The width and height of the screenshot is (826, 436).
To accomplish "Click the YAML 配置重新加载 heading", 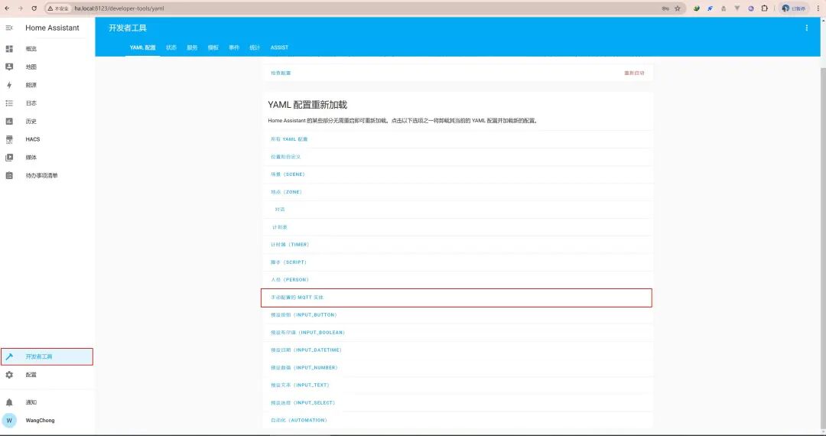I will (x=307, y=105).
